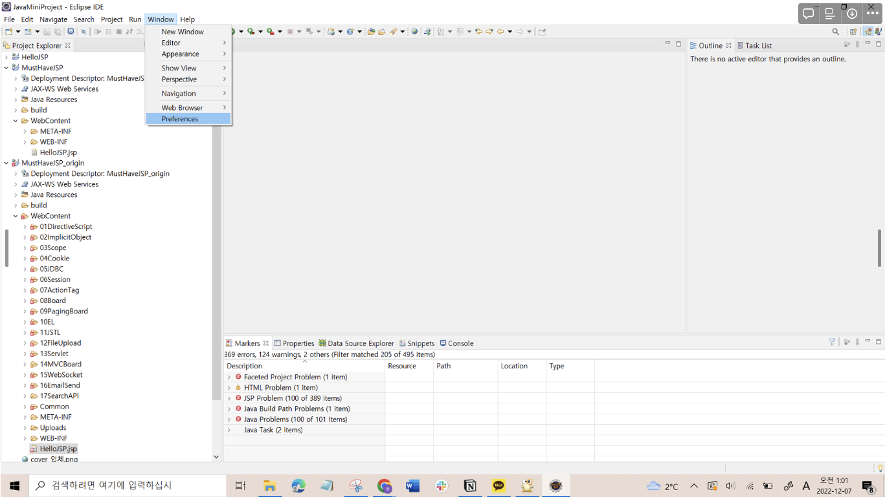Open Task View in taskbar
885x499 pixels.
240,485
